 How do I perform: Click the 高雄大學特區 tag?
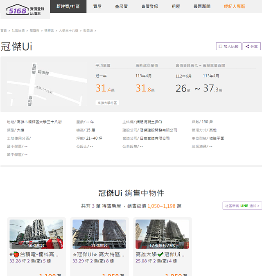coord(107,103)
